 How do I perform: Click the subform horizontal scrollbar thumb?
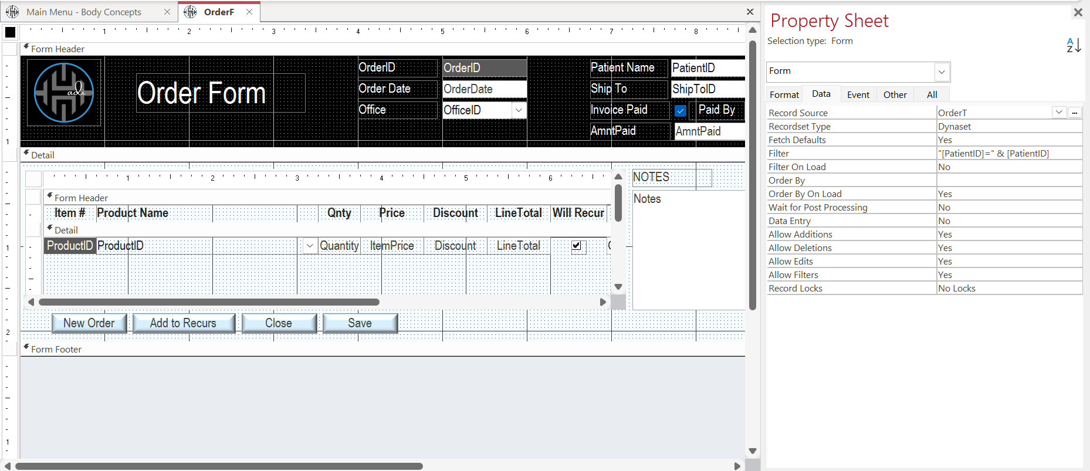(209, 302)
